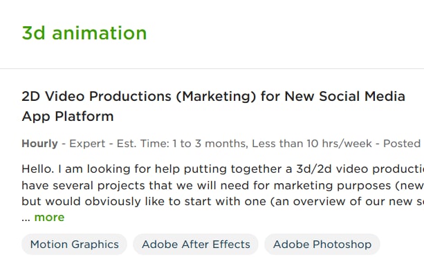Click the ellipsis before the more link
Screen dimensions: 424x257
pyautogui.click(x=26, y=219)
